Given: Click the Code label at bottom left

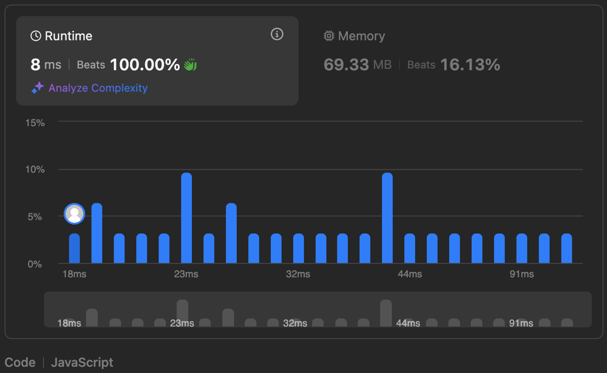Looking at the screenshot, I should 20,363.
